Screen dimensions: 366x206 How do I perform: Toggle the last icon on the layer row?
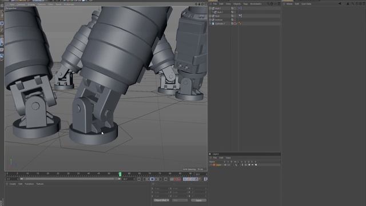pyautogui.click(x=256, y=165)
